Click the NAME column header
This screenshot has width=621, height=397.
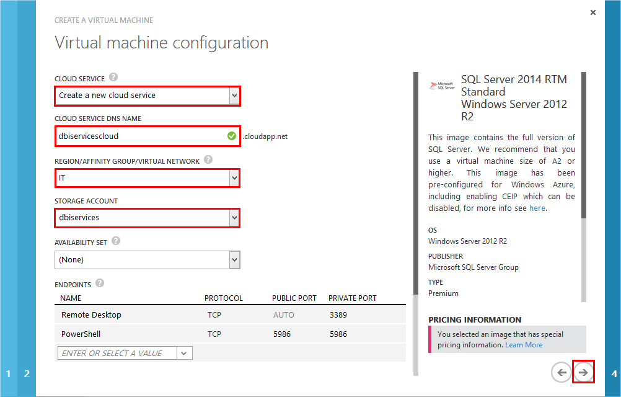[71, 298]
